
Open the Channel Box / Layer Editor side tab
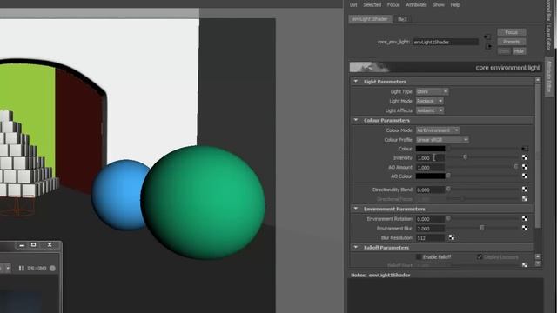549,25
